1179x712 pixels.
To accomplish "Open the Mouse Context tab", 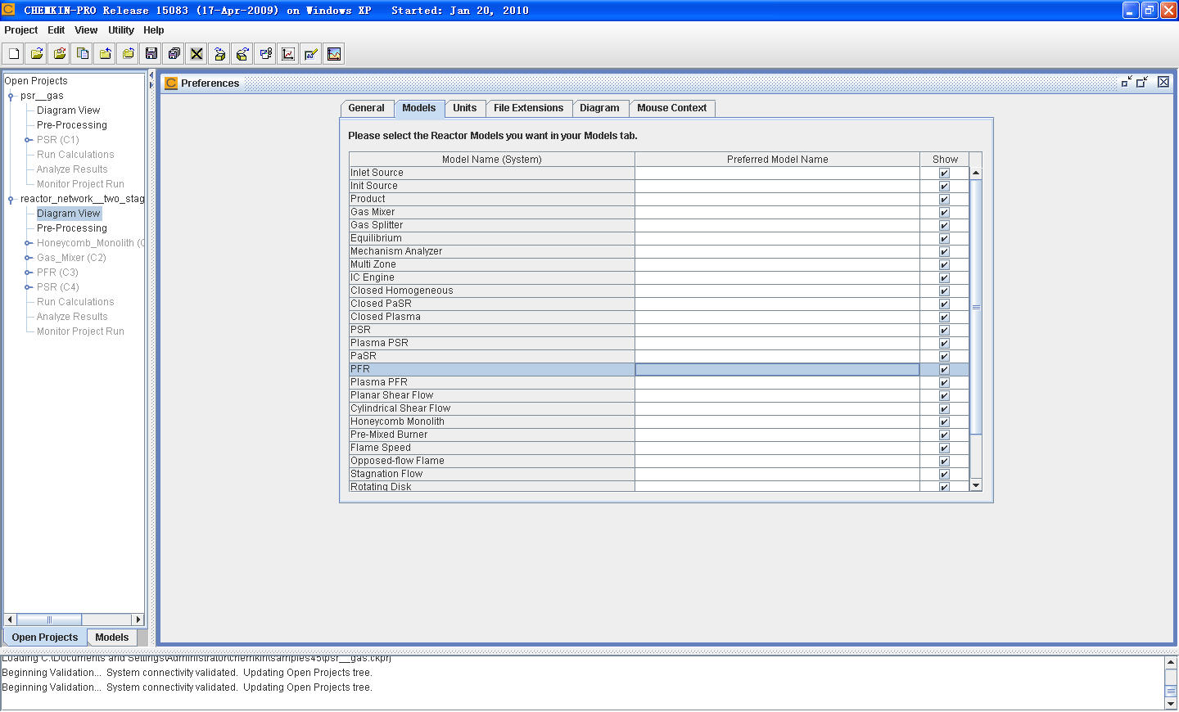I will click(671, 108).
